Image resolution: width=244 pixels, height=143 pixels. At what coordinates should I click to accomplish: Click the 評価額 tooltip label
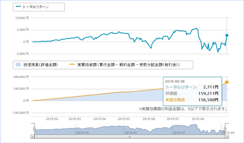click(172, 93)
